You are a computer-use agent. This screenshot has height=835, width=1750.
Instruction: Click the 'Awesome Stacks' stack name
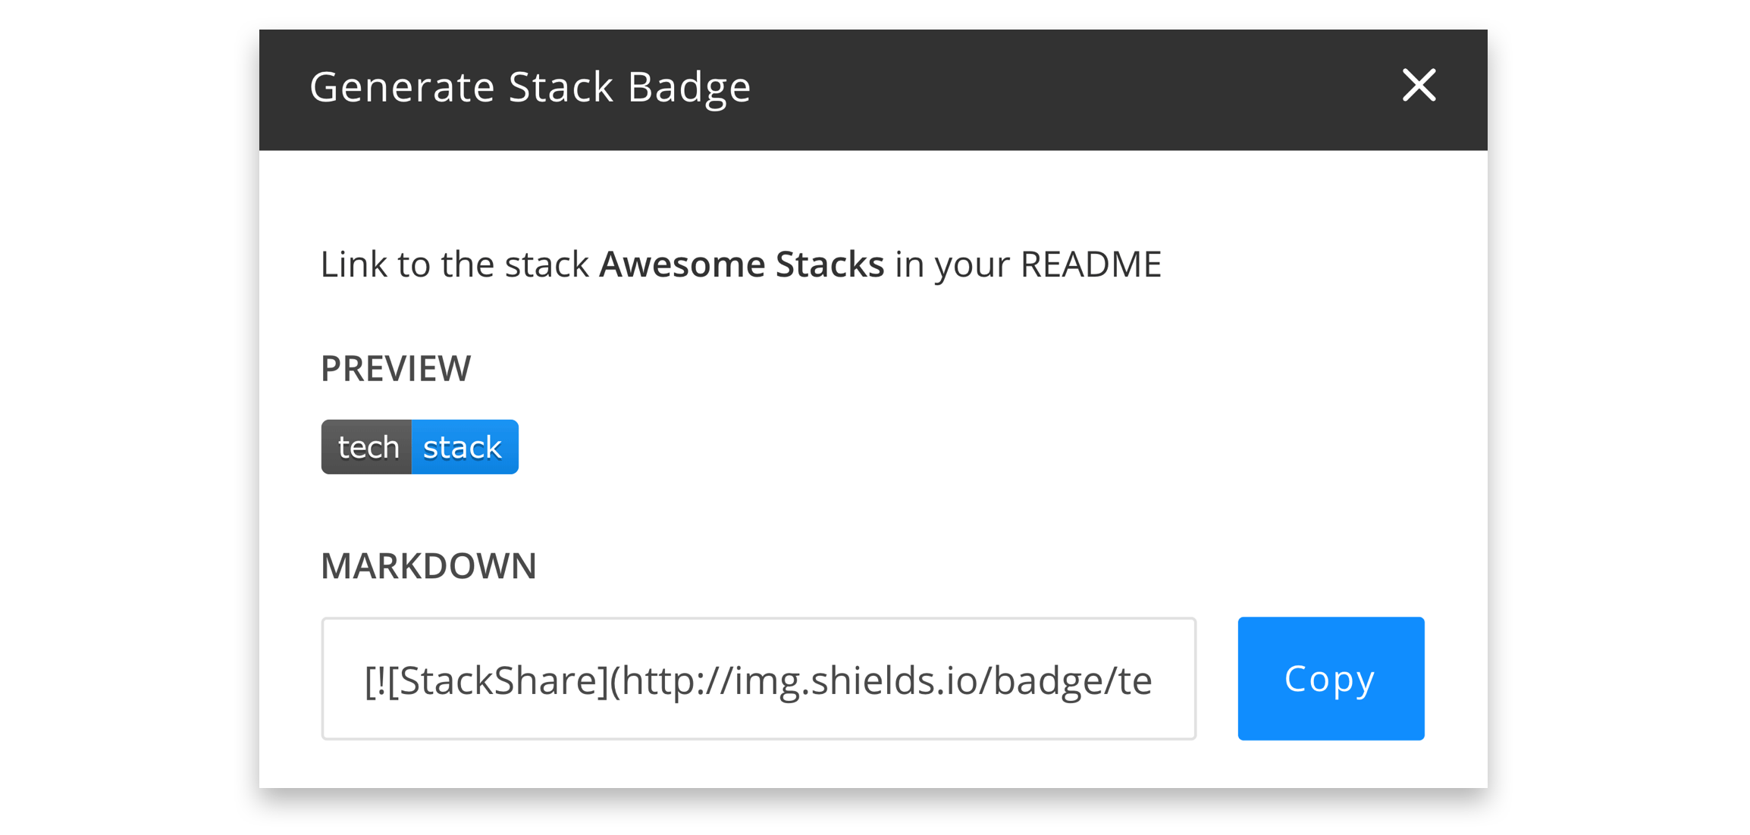click(x=742, y=264)
